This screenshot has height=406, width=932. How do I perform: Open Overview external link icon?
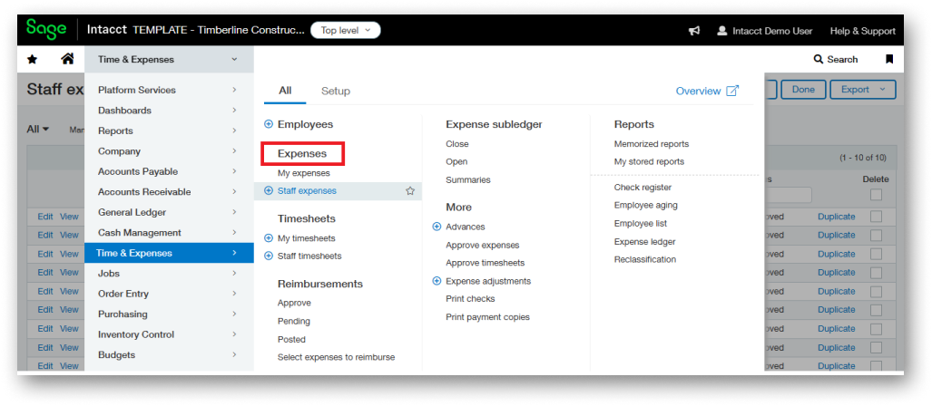point(733,91)
